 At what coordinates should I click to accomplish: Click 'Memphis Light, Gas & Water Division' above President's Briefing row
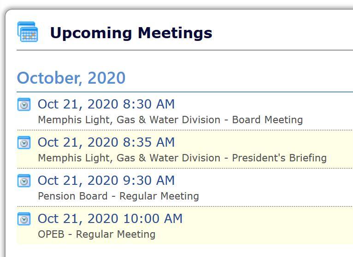(129, 120)
